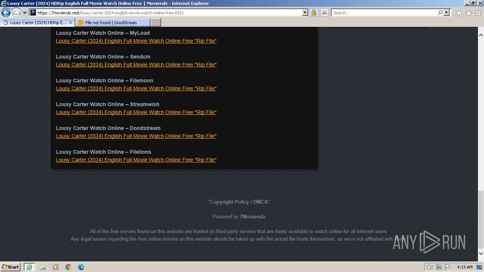Select text Any legal issues disclaimer line

(x=239, y=239)
